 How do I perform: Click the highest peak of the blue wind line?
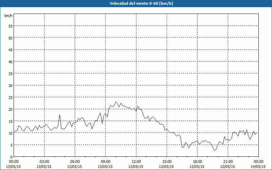(x=116, y=102)
